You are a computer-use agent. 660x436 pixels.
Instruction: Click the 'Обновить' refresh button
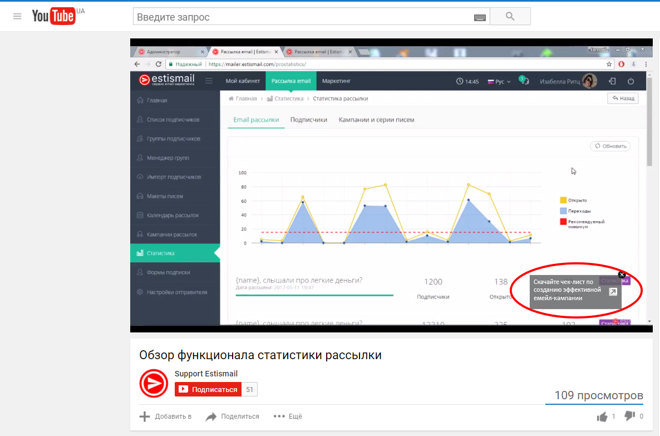tap(610, 146)
